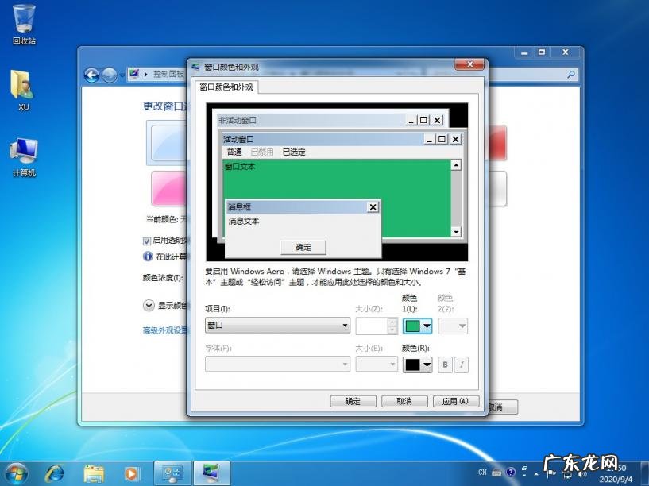Toggle the enable transparency checkbox
Screen dimensions: 649x486
(147, 241)
